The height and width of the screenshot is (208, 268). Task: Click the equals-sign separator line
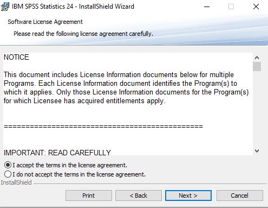coord(103,127)
